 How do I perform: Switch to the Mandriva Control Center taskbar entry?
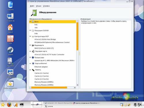click(x=87, y=103)
